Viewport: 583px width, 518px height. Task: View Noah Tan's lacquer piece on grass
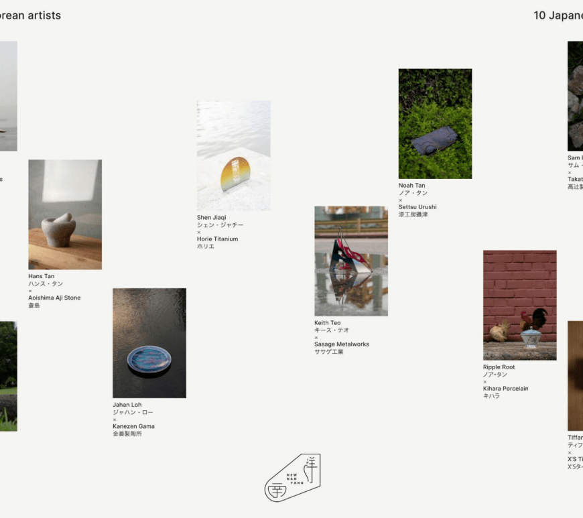click(435, 123)
